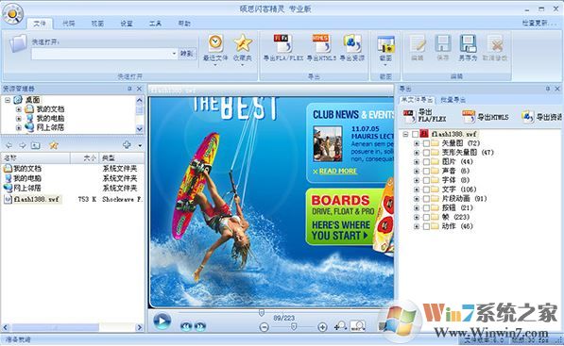Sort the file list by 名称 column
Image resolution: width=564 pixels, height=346 pixels.
coord(35,158)
